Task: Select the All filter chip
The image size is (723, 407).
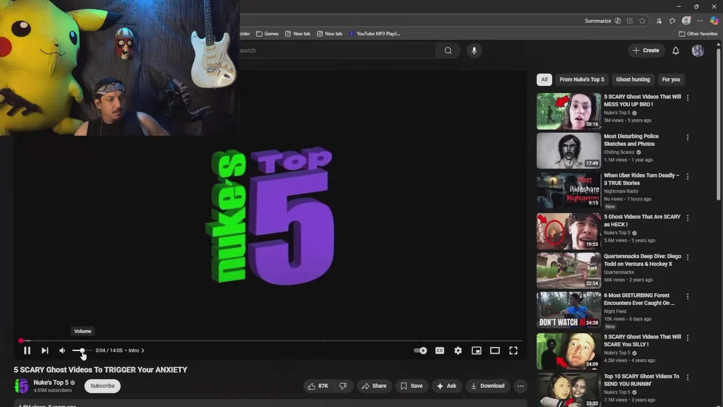Action: (544, 80)
